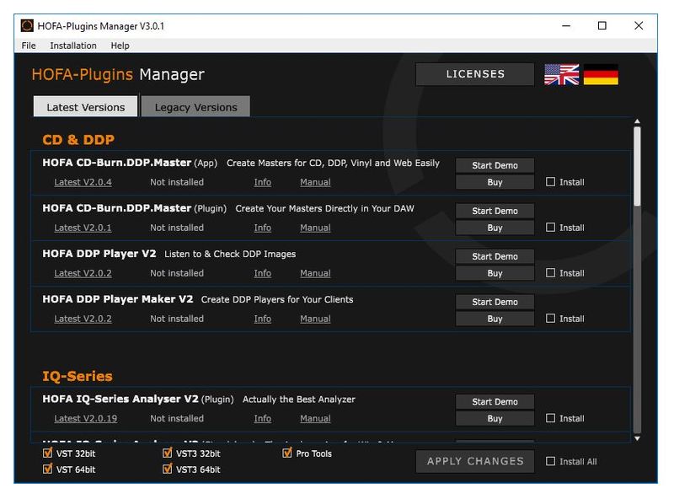Click 'Create Your Masters Directly in Your DAW'
This screenshot has width=674, height=499.
pyautogui.click(x=324, y=209)
